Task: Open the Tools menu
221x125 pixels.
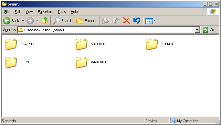Action: (x=62, y=12)
